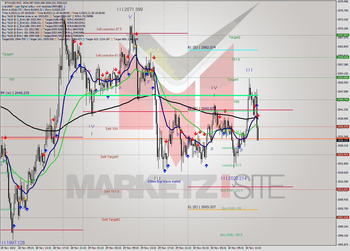The width and height of the screenshot is (350, 251).
Task: Click the 'Buy %20 @ Entry -88' info line
Action: (x=42, y=36)
